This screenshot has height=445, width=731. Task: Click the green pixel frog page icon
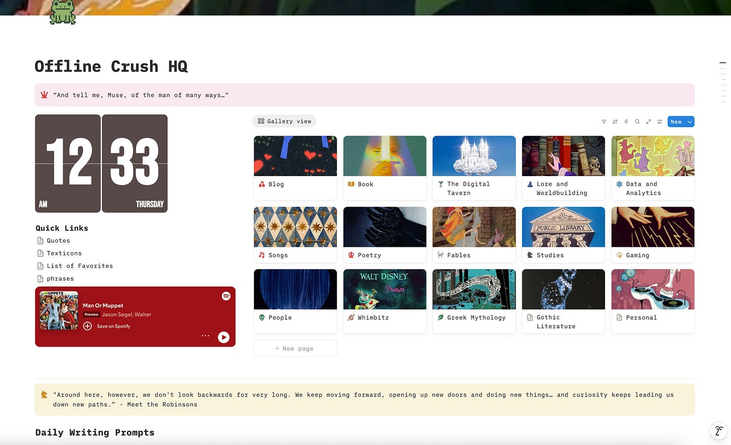(63, 12)
